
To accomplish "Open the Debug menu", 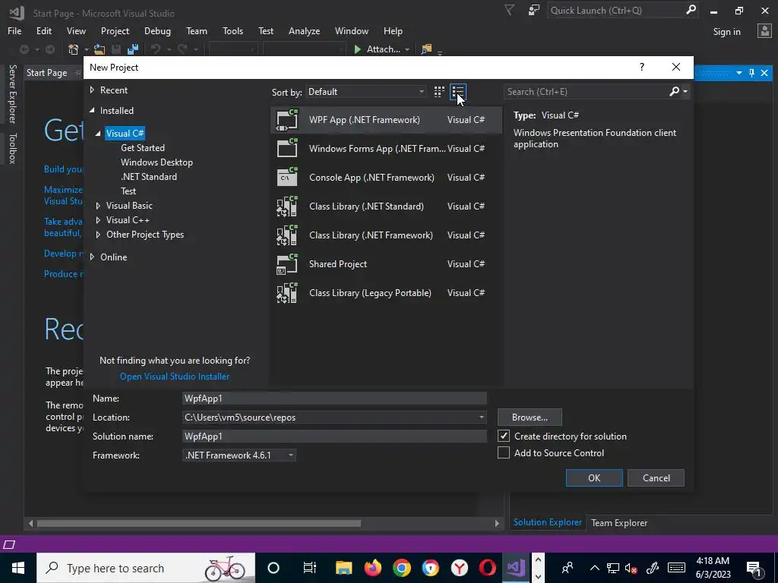I will (157, 30).
